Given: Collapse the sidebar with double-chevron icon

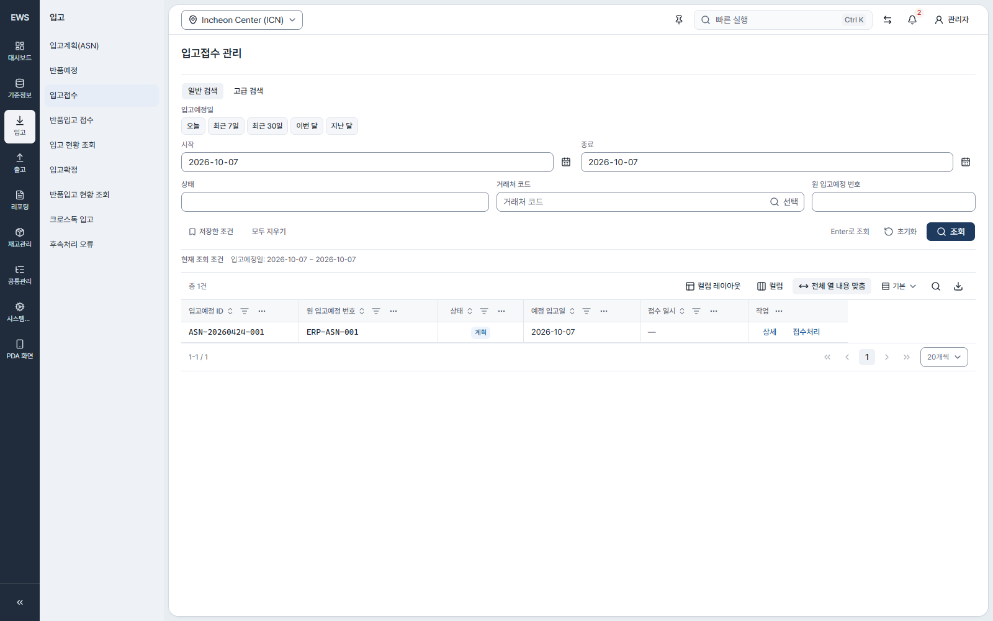Looking at the screenshot, I should tap(20, 602).
